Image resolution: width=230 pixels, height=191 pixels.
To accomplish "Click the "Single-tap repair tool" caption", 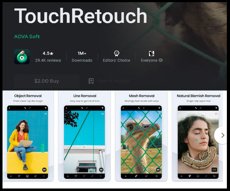I will [199, 101].
